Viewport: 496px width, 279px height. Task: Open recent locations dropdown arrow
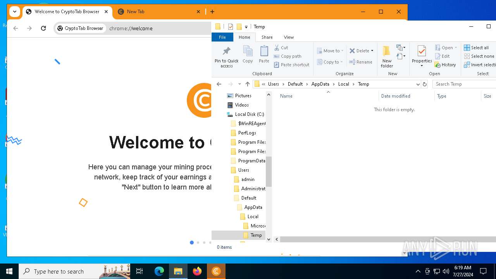(239, 84)
